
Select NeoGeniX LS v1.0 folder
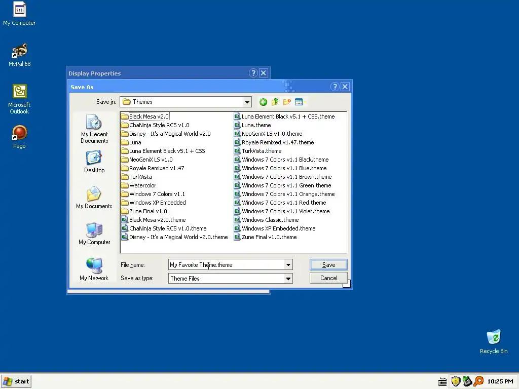pyautogui.click(x=147, y=160)
